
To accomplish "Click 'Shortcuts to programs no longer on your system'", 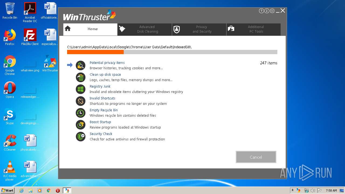I will [x=128, y=104].
